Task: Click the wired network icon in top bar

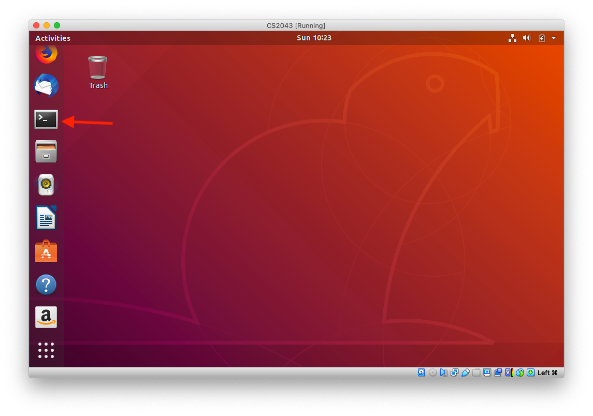Action: coord(512,38)
